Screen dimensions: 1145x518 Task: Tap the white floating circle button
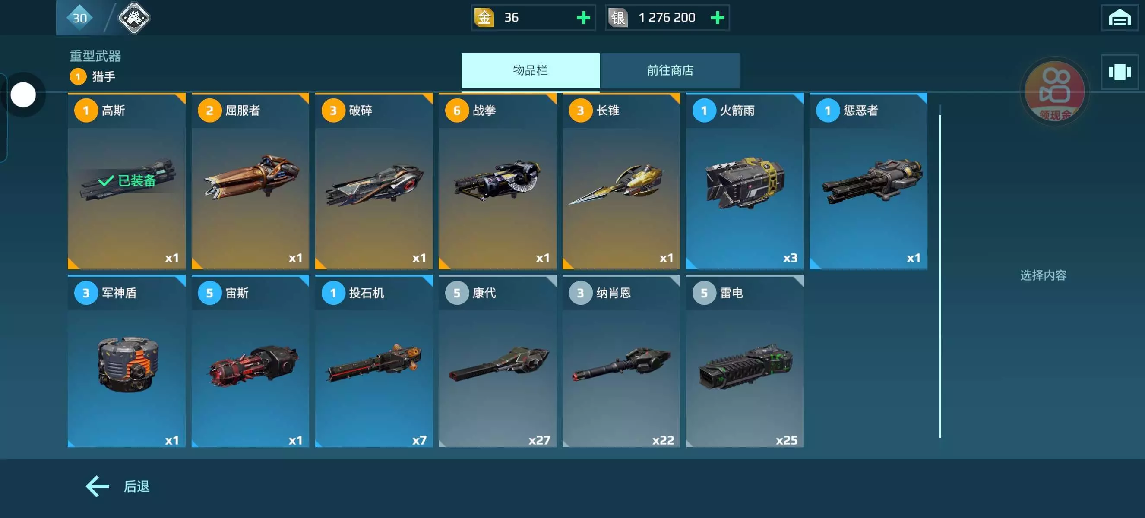point(23,95)
